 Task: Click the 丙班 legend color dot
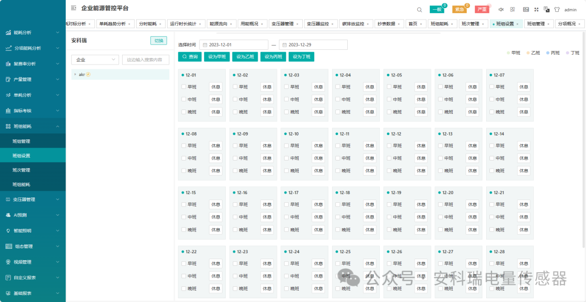click(548, 53)
